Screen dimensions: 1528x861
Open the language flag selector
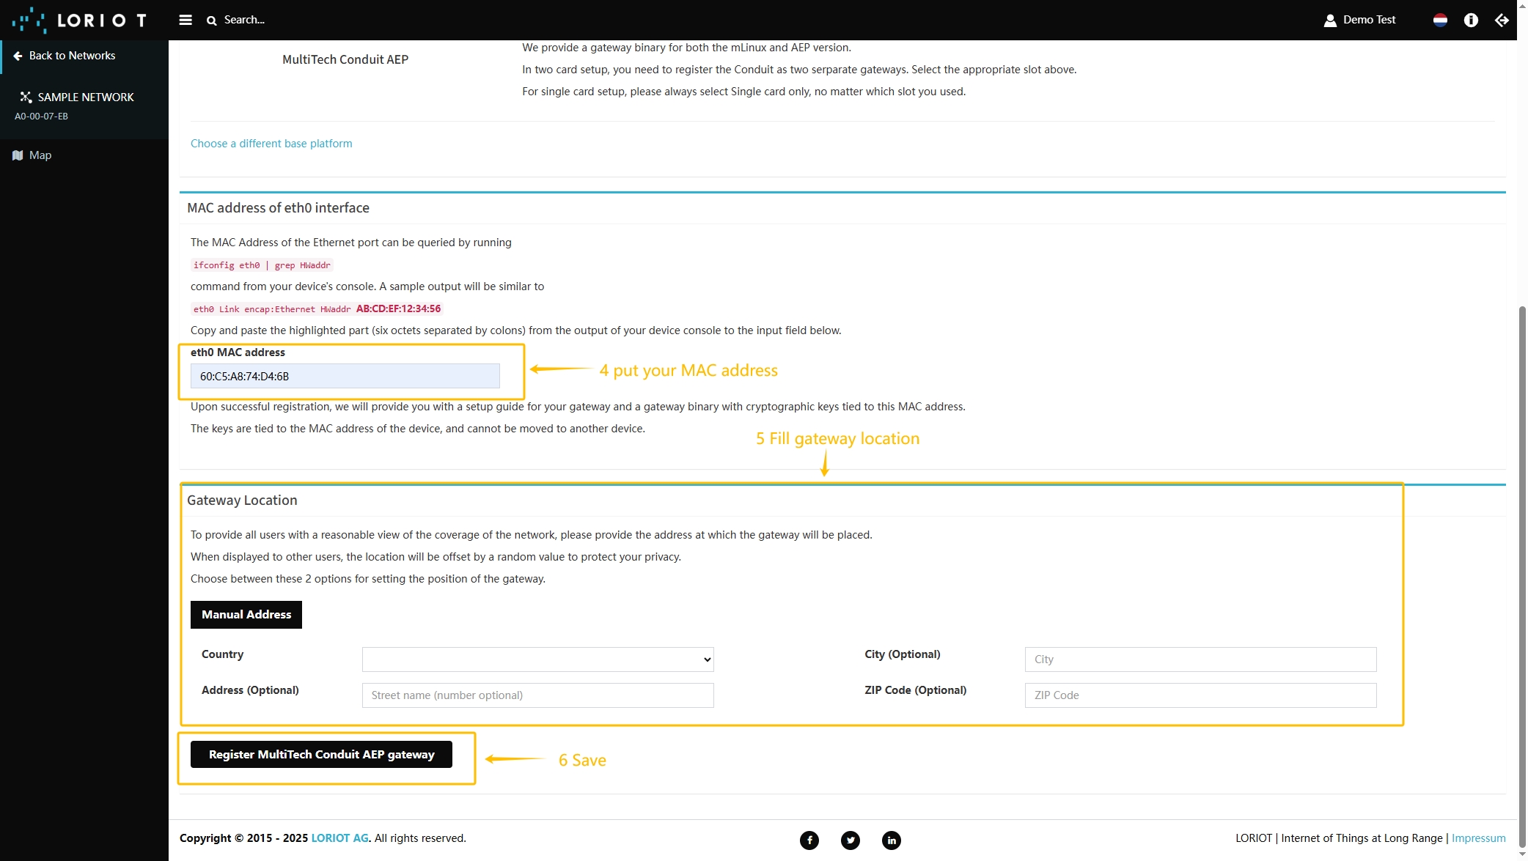pos(1440,20)
